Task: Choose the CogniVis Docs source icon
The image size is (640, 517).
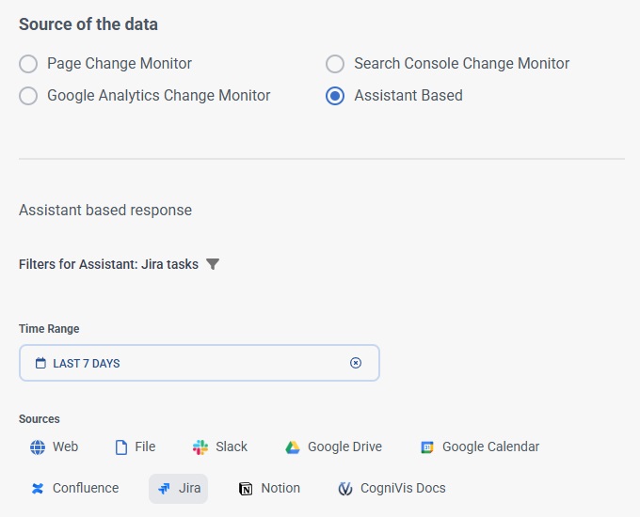Action: [345, 489]
